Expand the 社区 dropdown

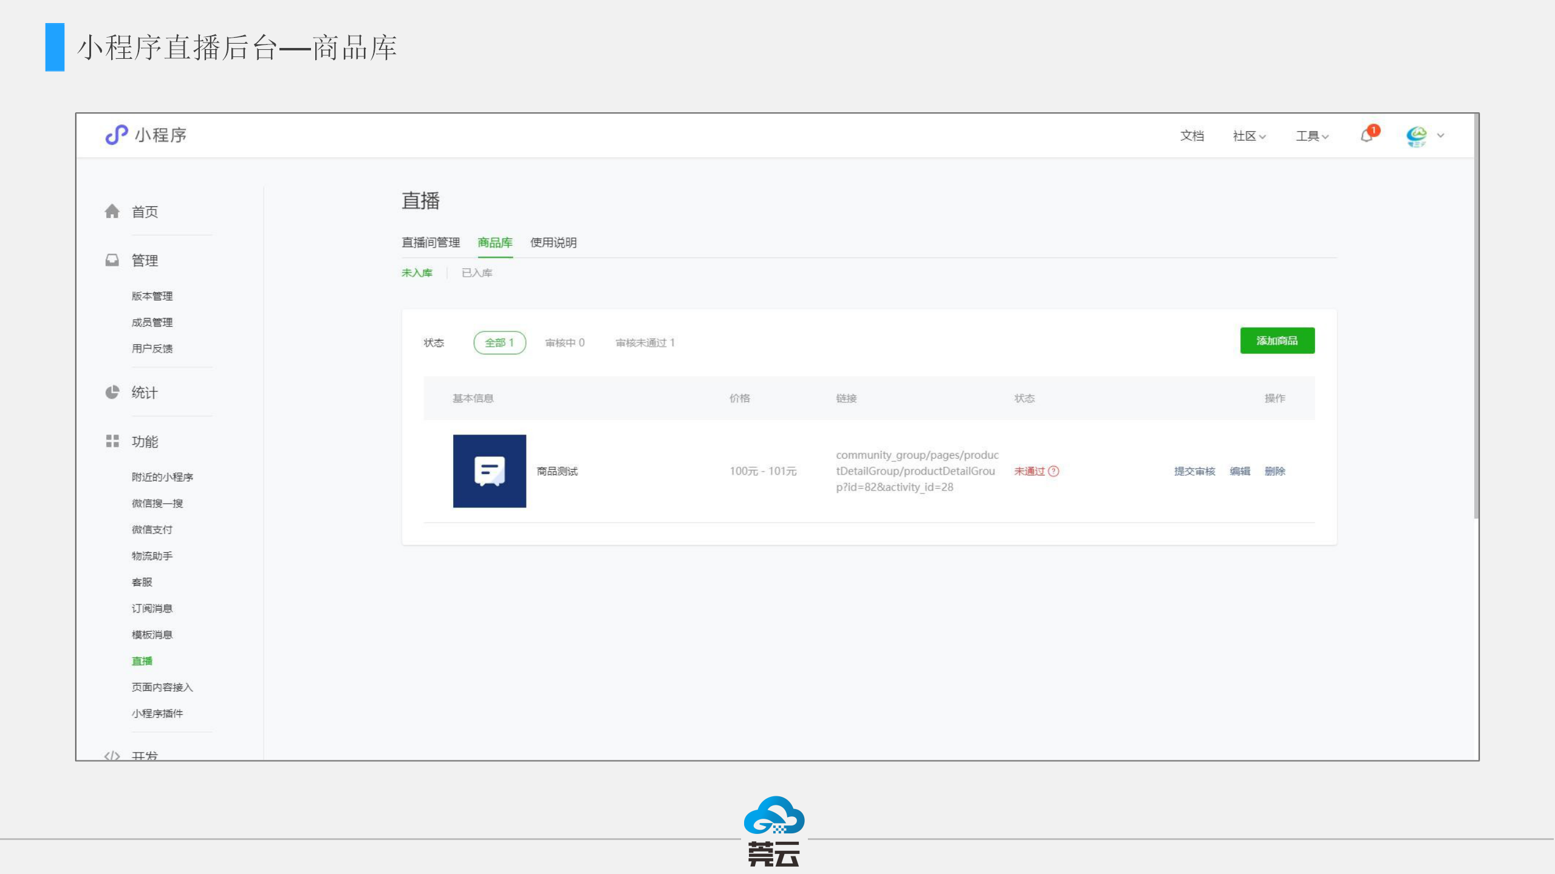(x=1249, y=136)
